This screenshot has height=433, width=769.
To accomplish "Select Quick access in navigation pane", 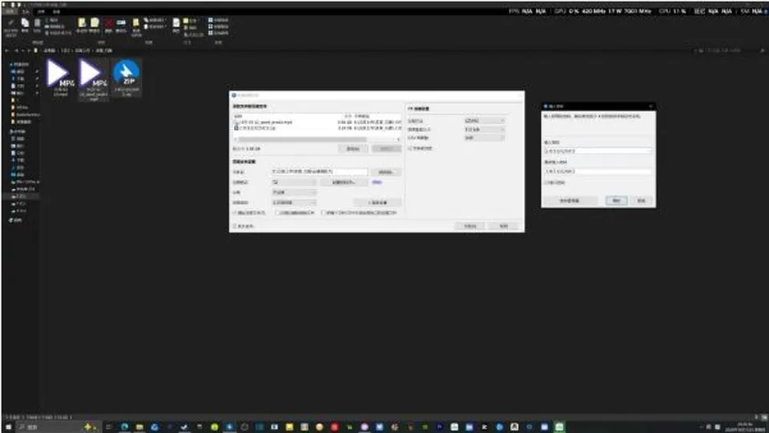I will coord(18,64).
